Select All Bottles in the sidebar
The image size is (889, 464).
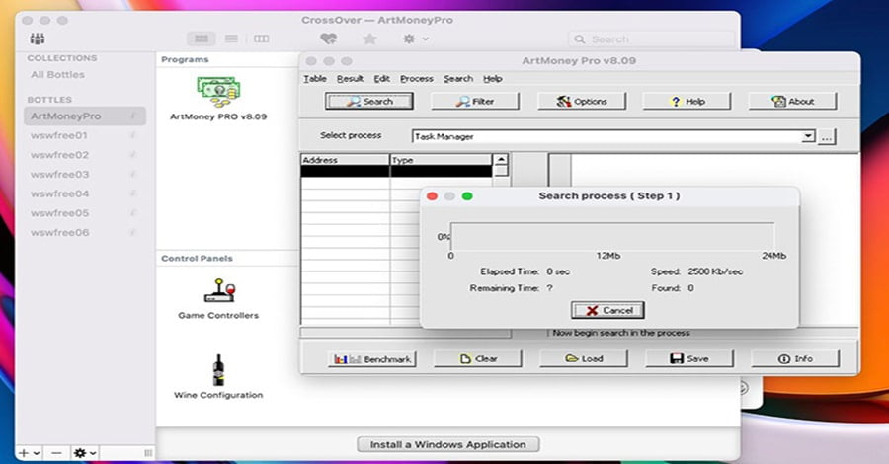click(x=57, y=75)
